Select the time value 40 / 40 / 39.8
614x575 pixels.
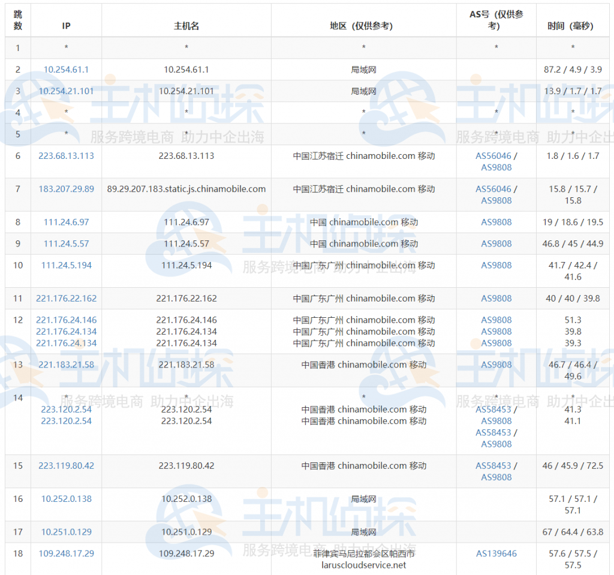point(573,299)
